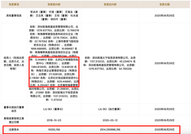The width and height of the screenshot is (191, 134).
Task: Click the date in the 章程 row
Action: [x=165, y=120]
